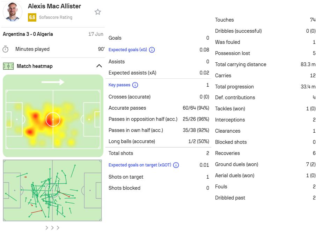Mark Alexis Mac Allister as favorite star
The image size is (323, 234).
click(x=98, y=12)
